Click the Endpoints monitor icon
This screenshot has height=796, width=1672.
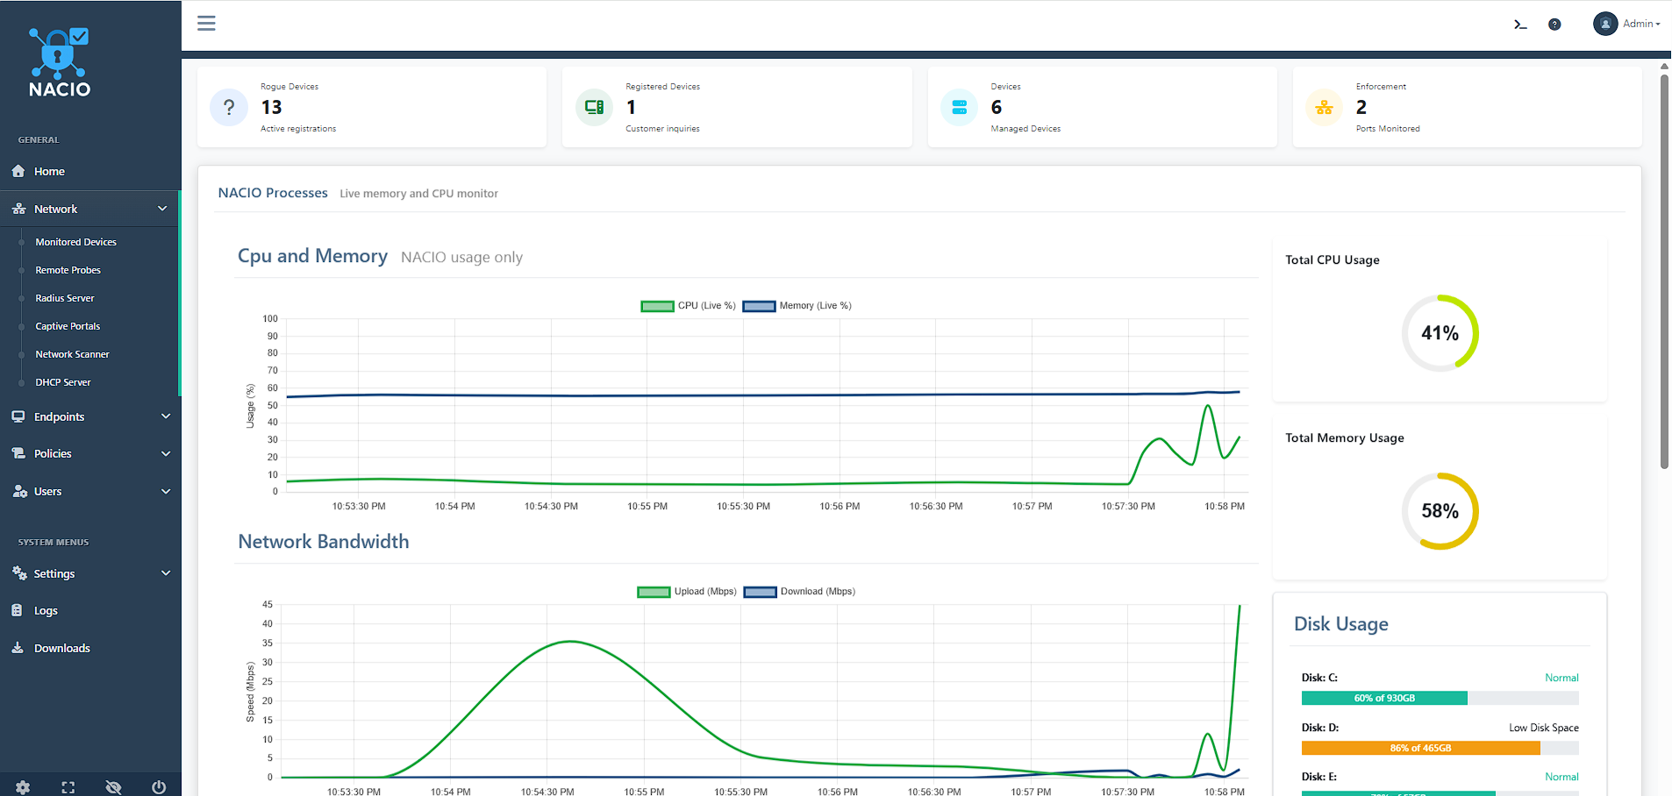point(18,416)
